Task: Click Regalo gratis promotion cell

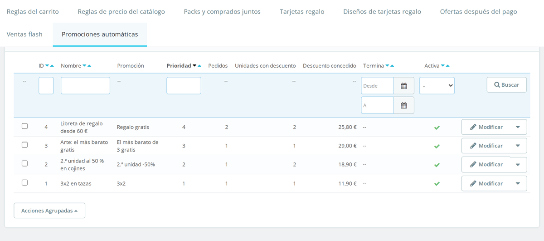Action: coord(133,127)
